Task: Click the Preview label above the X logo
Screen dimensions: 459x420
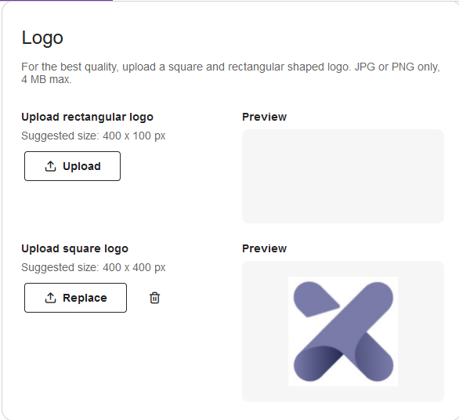Action: click(264, 248)
